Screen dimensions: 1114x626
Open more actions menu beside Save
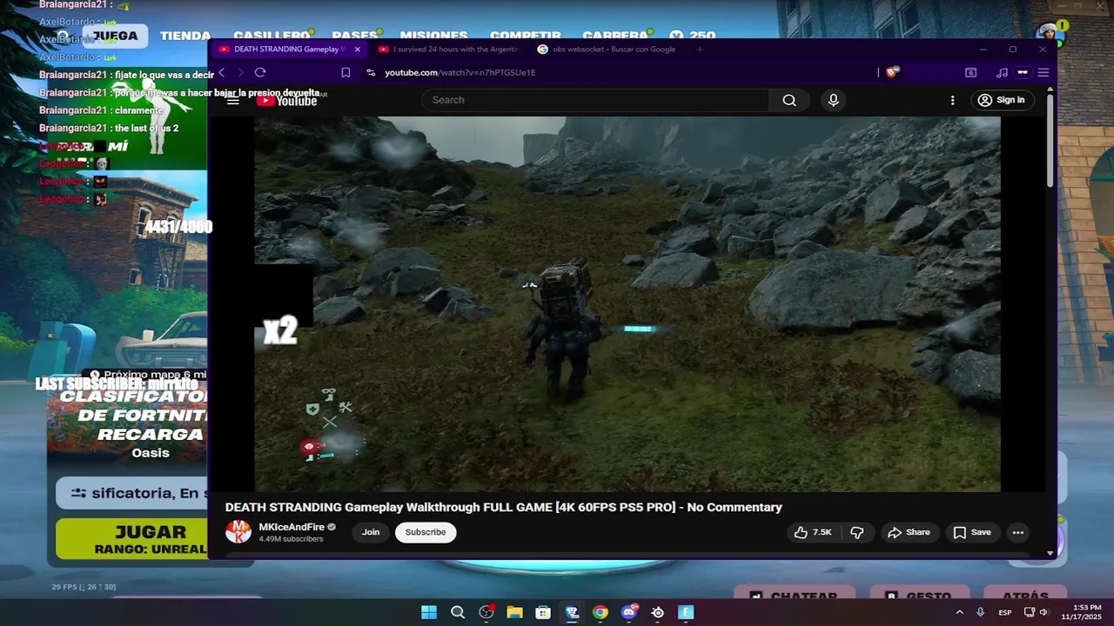[1017, 532]
